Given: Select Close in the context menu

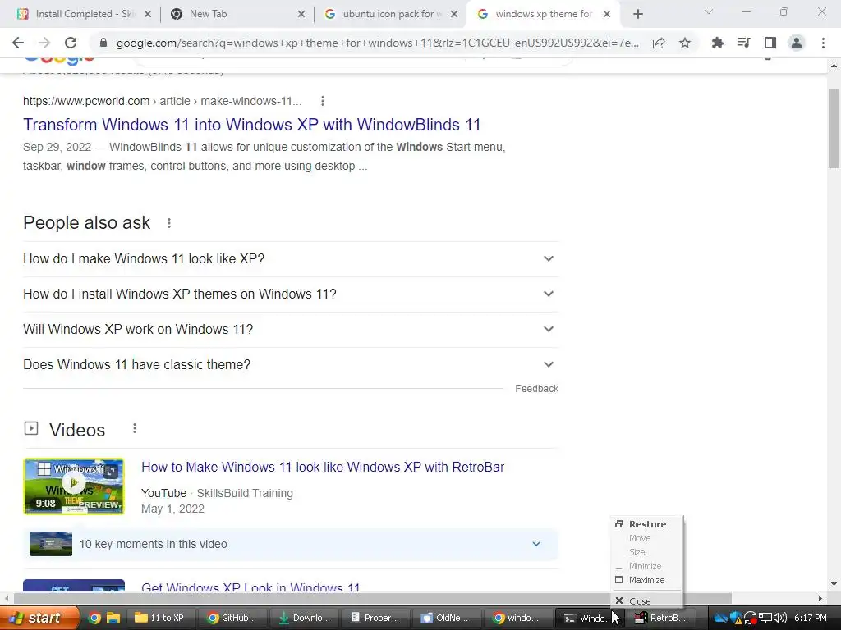Looking at the screenshot, I should pyautogui.click(x=647, y=601).
